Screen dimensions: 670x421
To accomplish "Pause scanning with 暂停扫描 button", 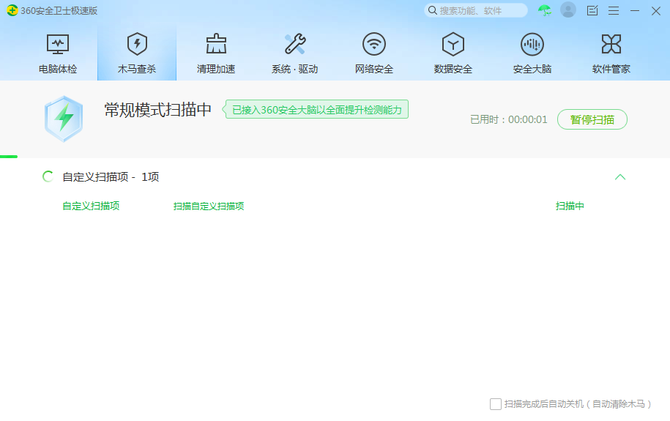I will click(592, 119).
